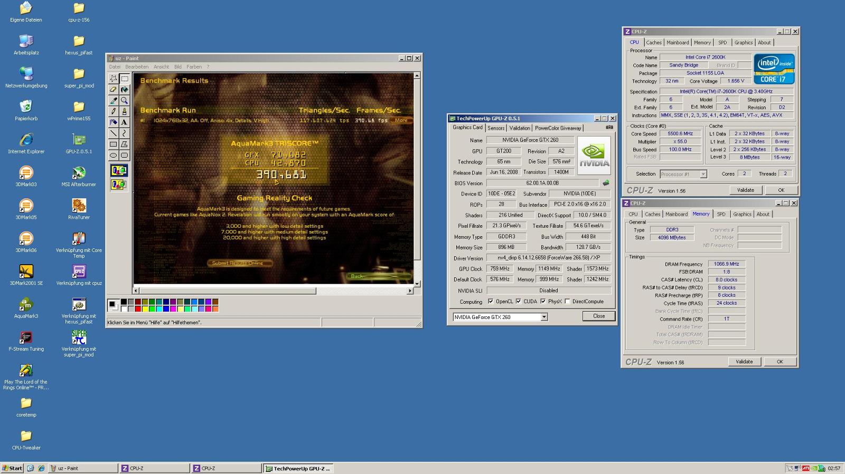The image size is (845, 474).
Task: Activate the Pick Color eyedropper tool
Action: [113, 100]
